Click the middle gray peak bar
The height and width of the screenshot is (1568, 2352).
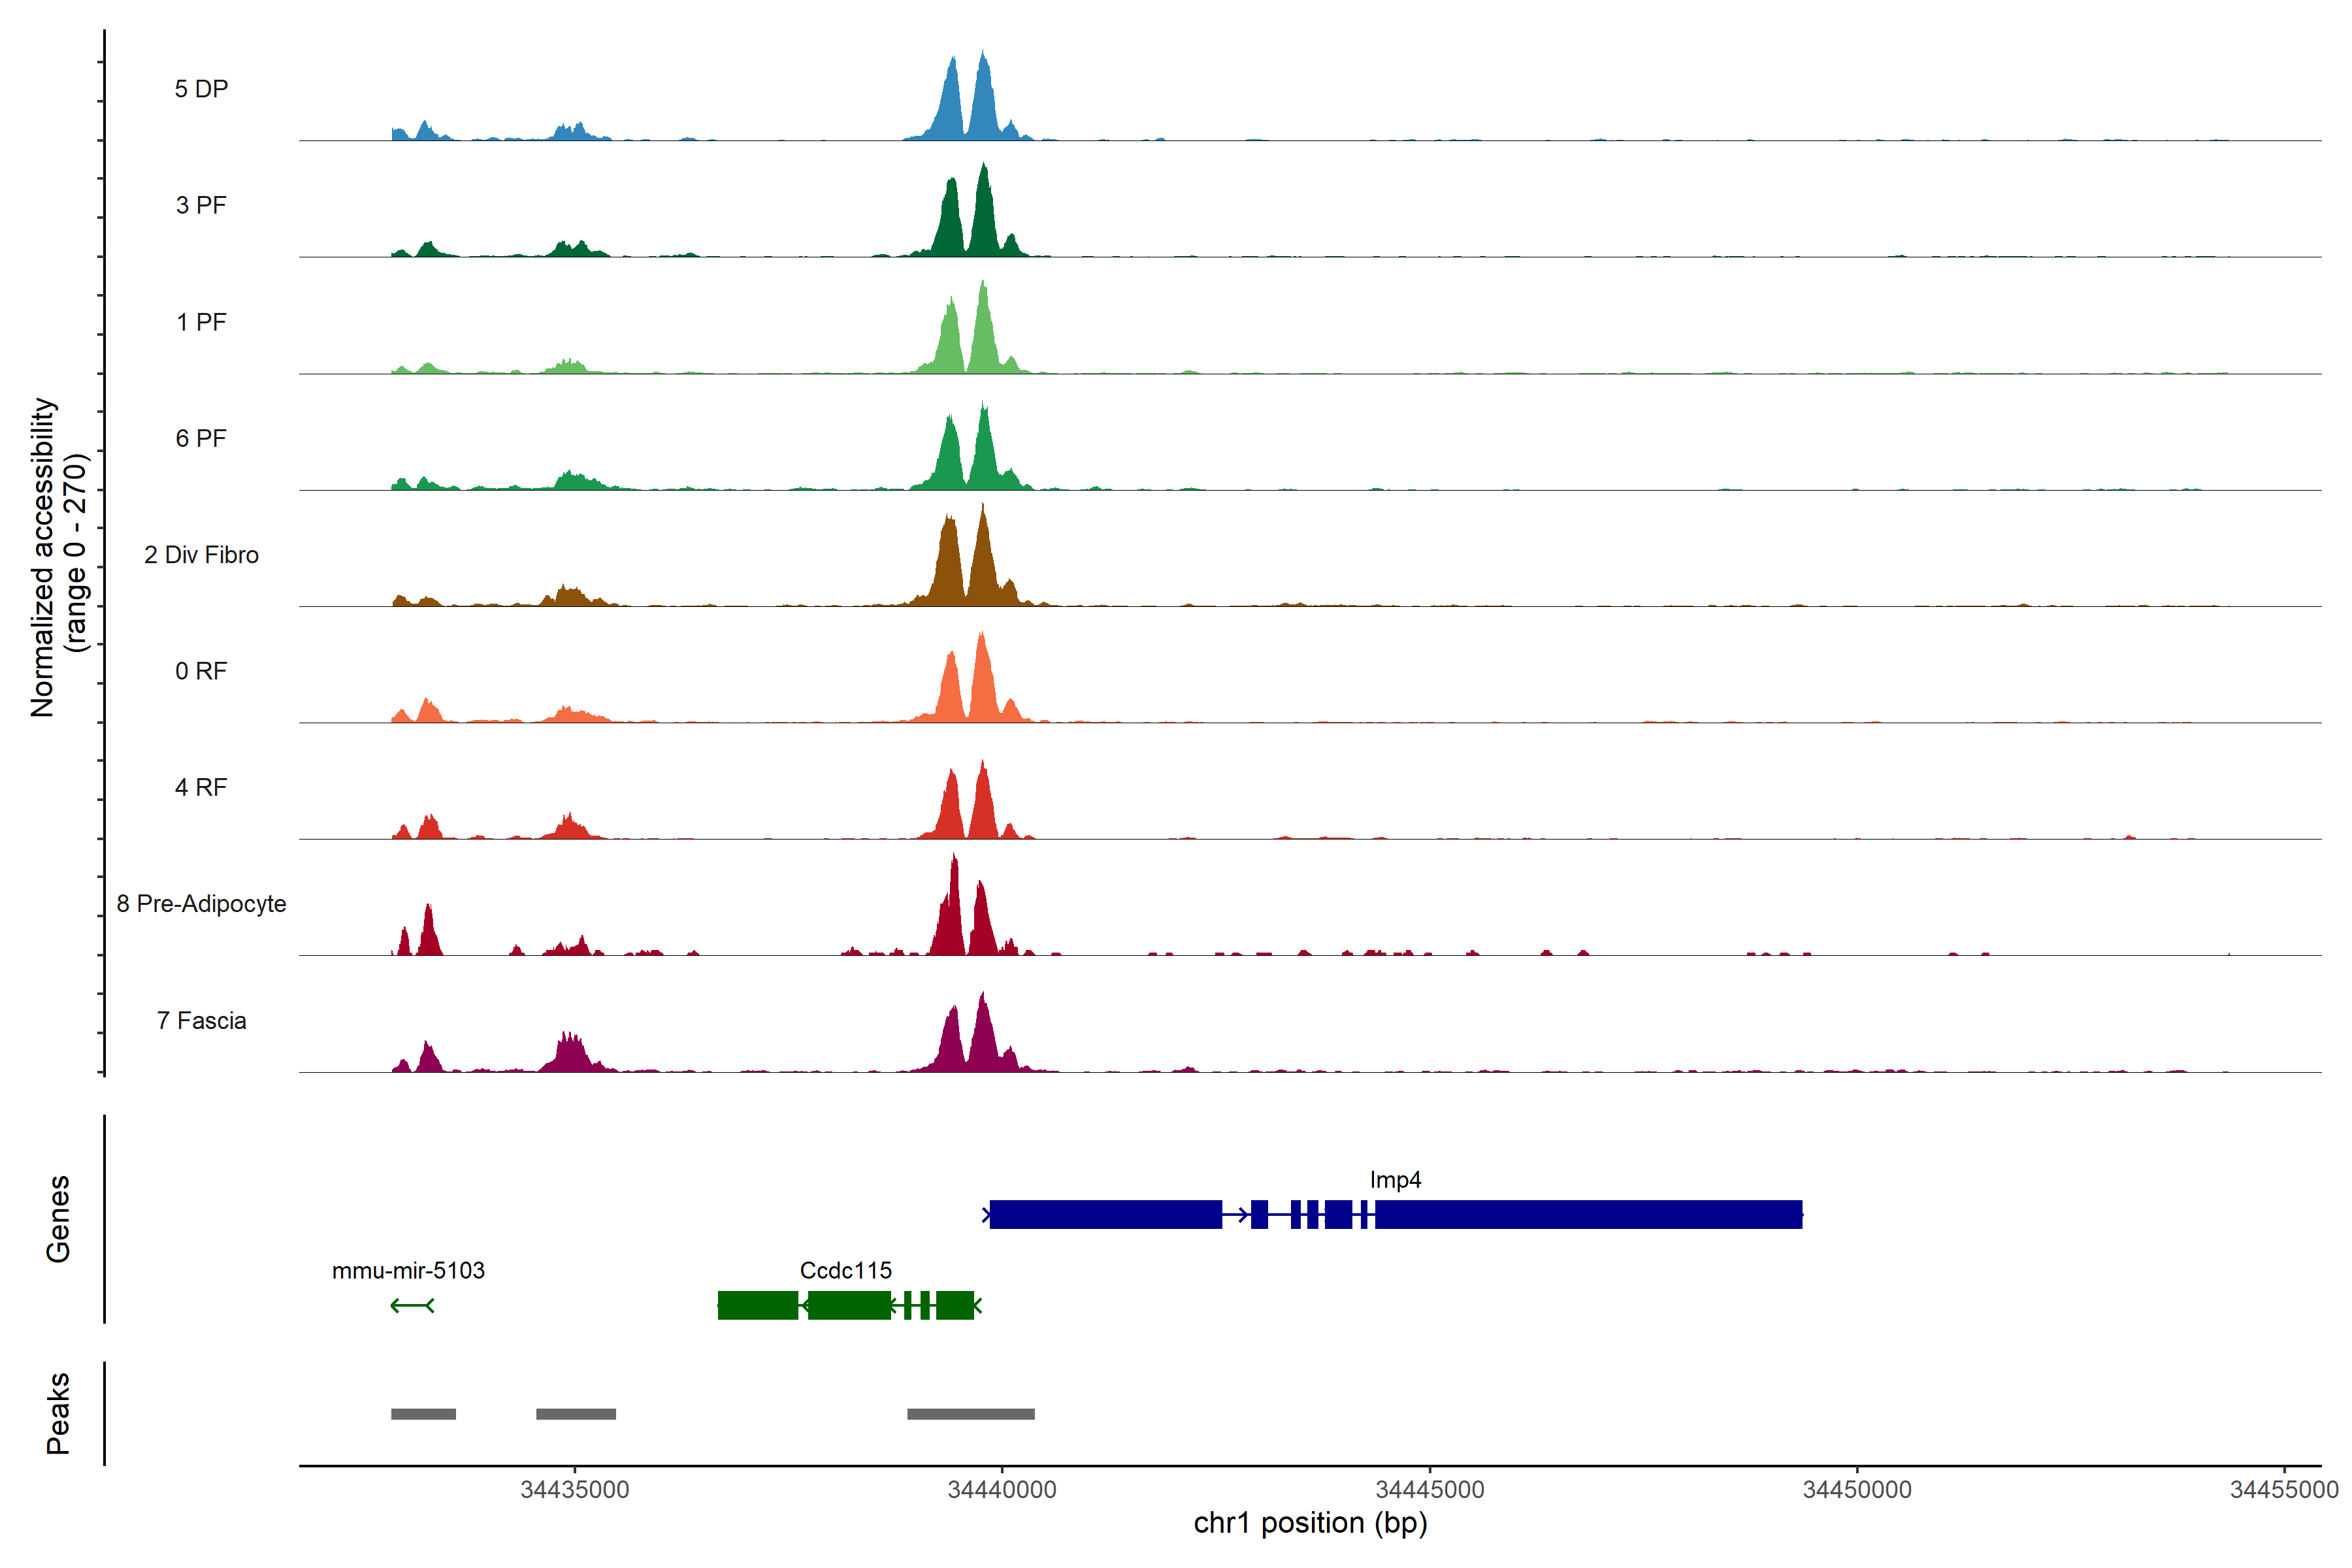point(576,1414)
